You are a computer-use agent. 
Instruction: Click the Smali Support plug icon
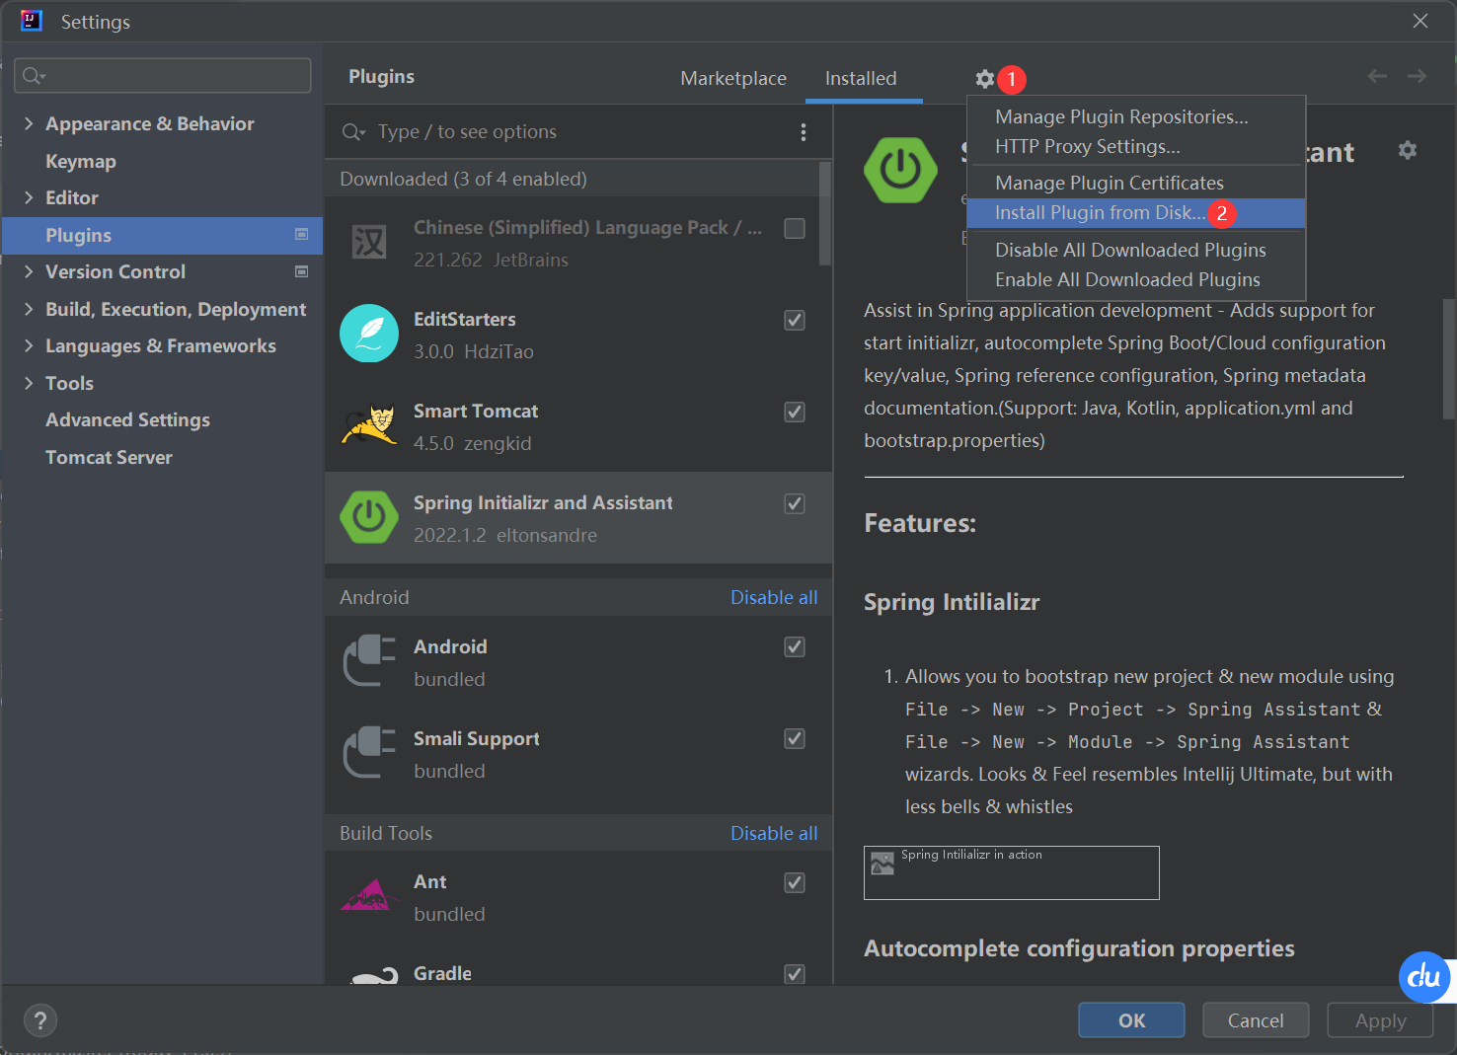click(x=369, y=753)
